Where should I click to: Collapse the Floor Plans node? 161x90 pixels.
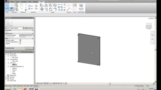[x=8, y=56]
